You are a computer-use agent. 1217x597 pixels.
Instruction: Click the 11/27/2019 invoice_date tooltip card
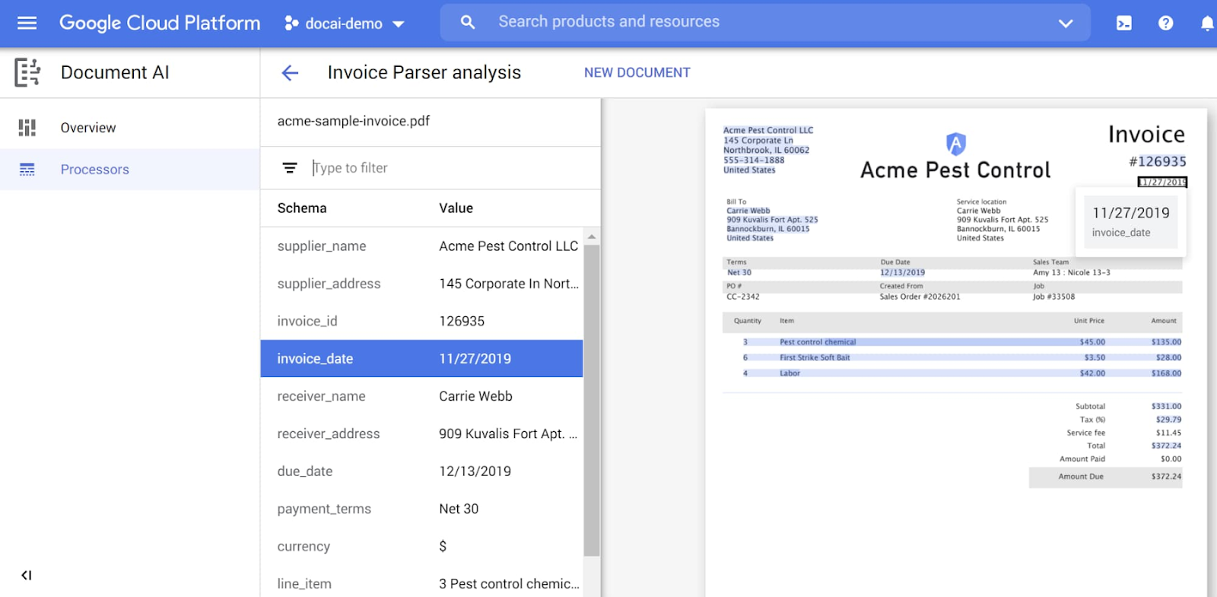[x=1130, y=222]
